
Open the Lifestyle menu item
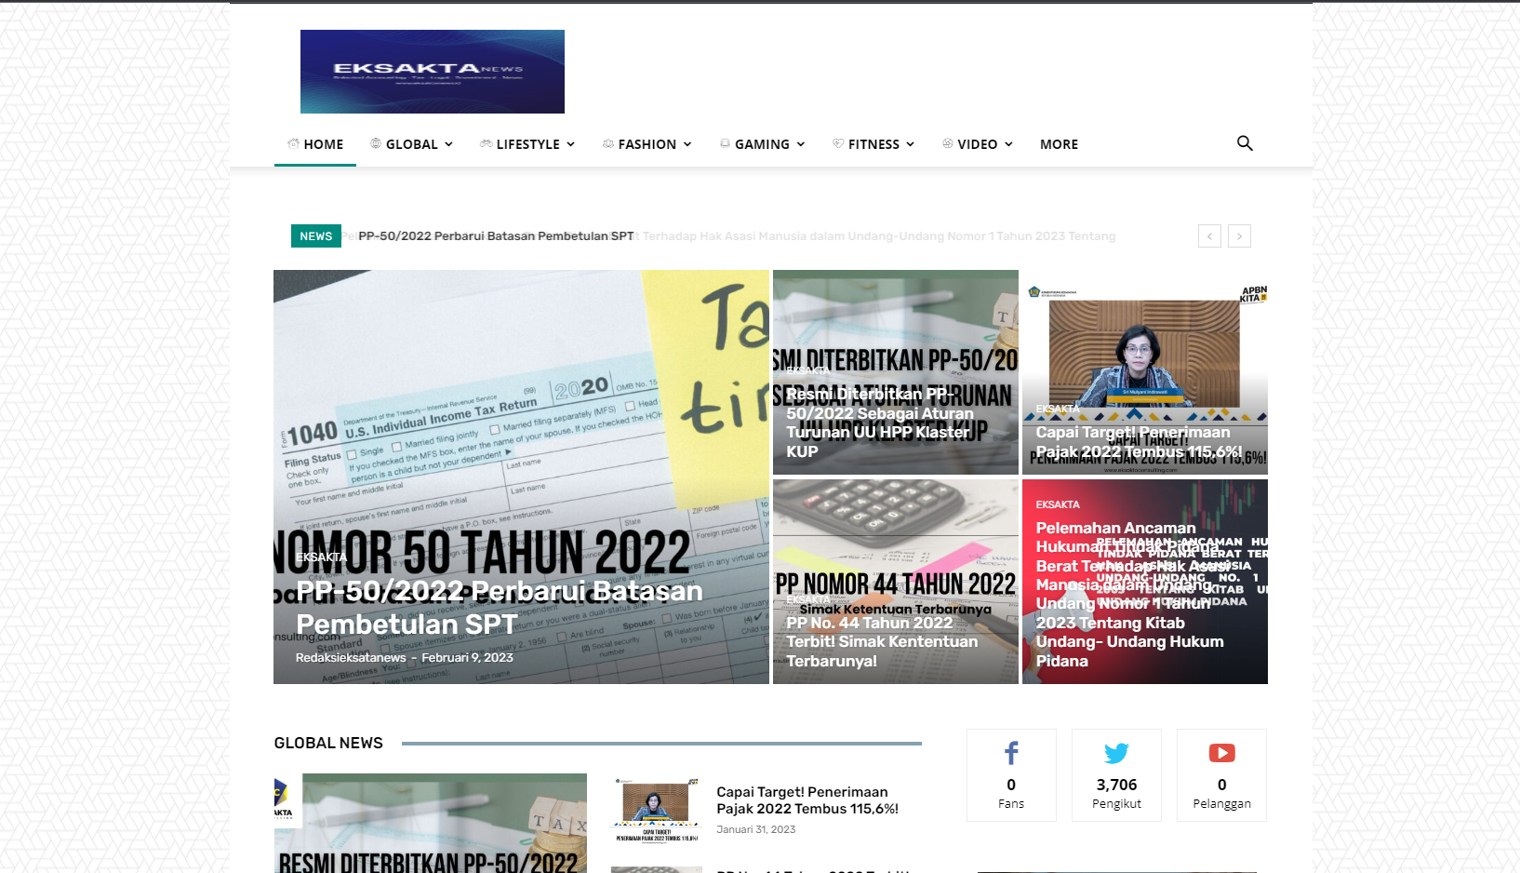pos(527,144)
